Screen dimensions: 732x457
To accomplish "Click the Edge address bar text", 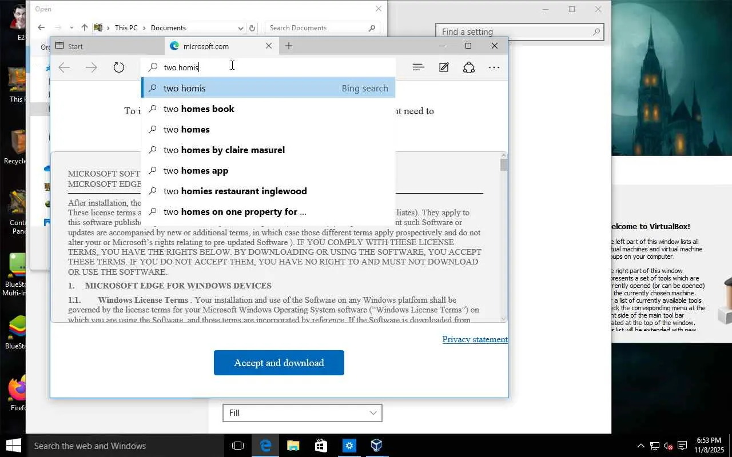I will coord(181,67).
